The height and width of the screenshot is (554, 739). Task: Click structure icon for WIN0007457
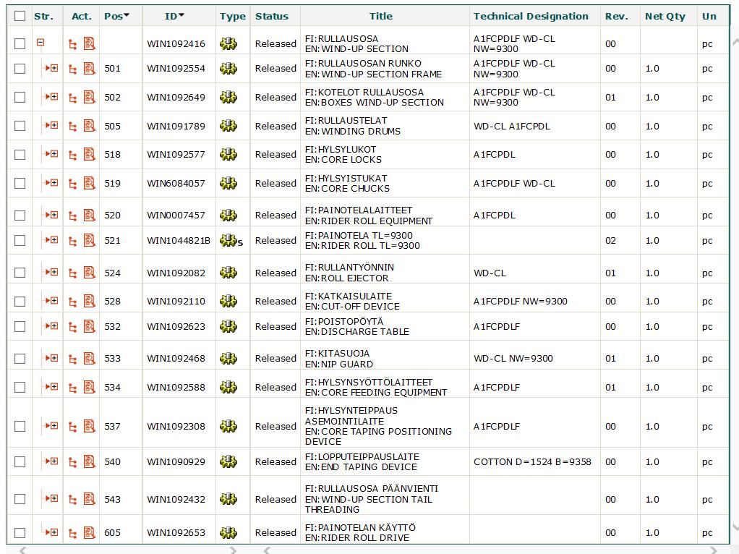[x=72, y=216]
